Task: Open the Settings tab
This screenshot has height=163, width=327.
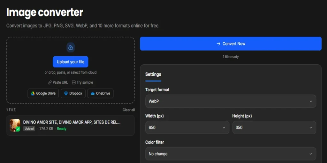Action: 153,74
